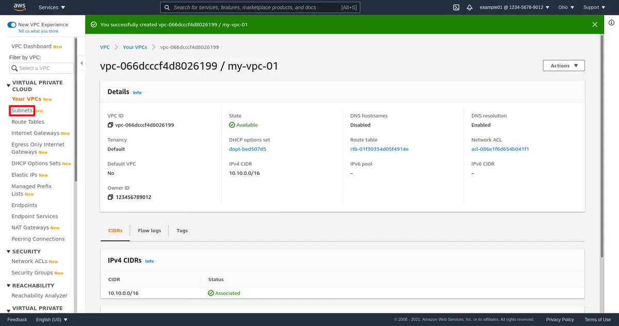Collapse the Security sidebar section

8,252
